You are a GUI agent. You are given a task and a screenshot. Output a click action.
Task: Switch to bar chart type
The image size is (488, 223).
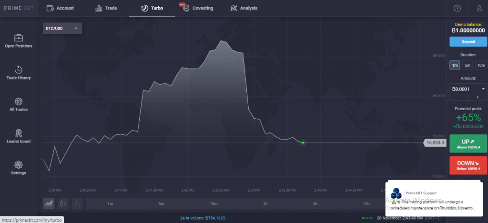(78, 204)
